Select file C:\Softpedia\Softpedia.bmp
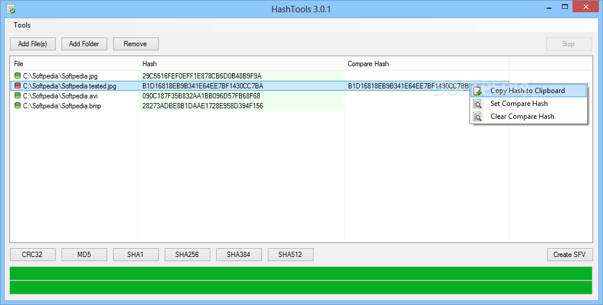Viewport: 603px width, 305px height. (62, 105)
